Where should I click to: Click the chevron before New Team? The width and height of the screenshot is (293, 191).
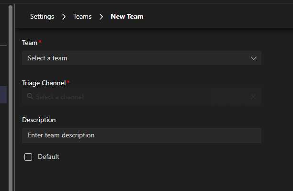click(101, 17)
